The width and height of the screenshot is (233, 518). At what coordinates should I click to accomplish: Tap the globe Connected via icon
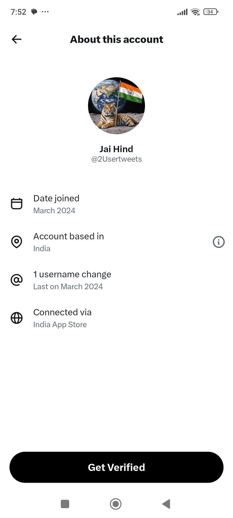[x=16, y=318]
